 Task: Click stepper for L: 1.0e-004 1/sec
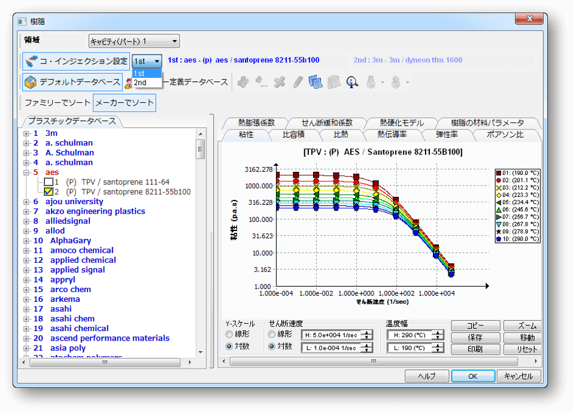pyautogui.click(x=366, y=348)
